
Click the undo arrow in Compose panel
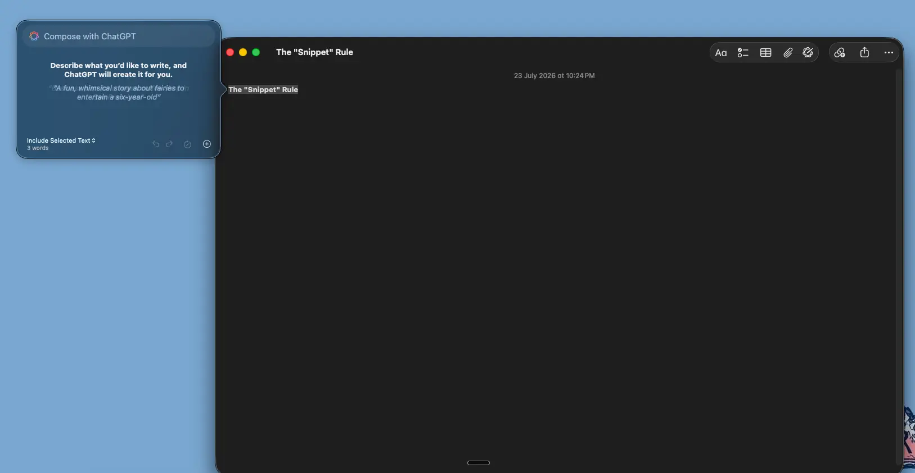click(156, 144)
